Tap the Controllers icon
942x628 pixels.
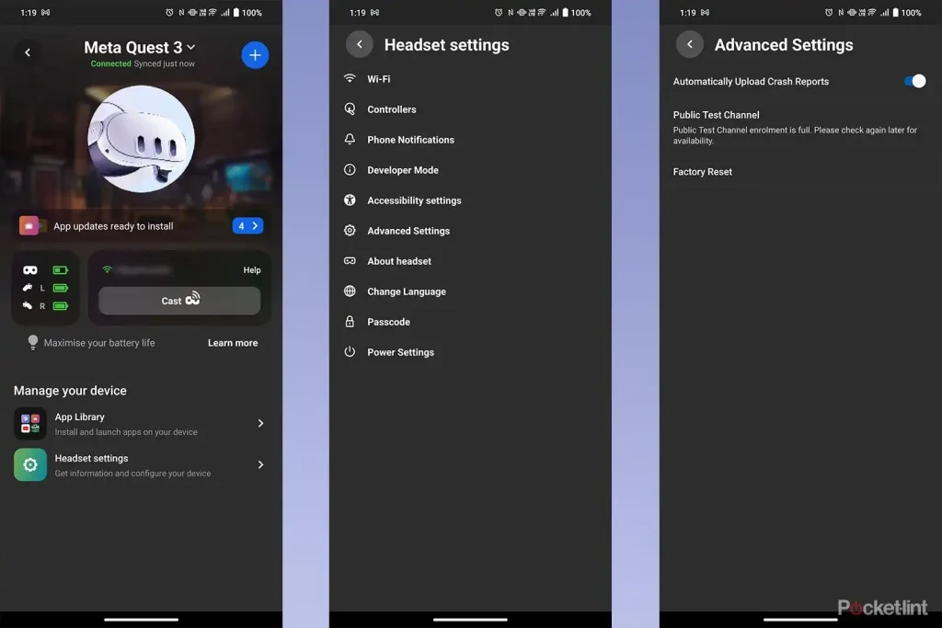[x=350, y=109]
